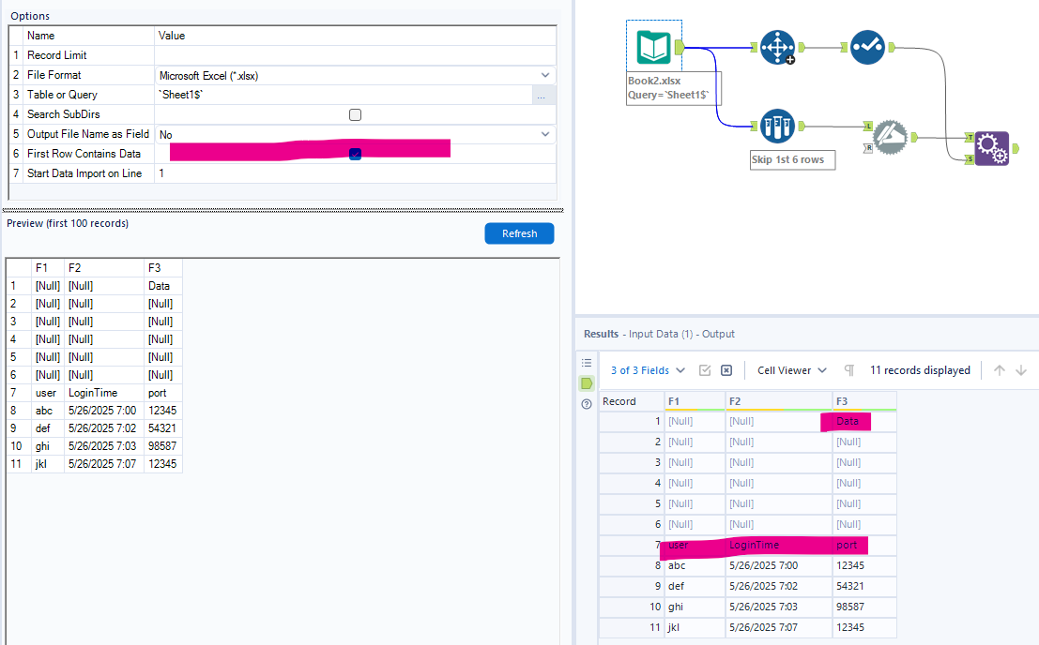The height and width of the screenshot is (645, 1039).
Task: Click the list icon in the Results sidebar
Action: (587, 362)
